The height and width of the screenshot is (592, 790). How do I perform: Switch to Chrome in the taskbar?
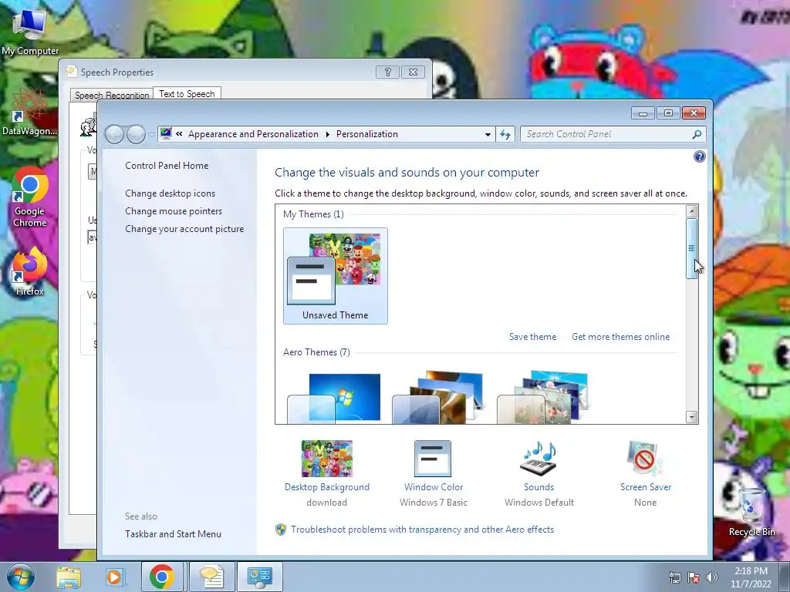point(162,577)
